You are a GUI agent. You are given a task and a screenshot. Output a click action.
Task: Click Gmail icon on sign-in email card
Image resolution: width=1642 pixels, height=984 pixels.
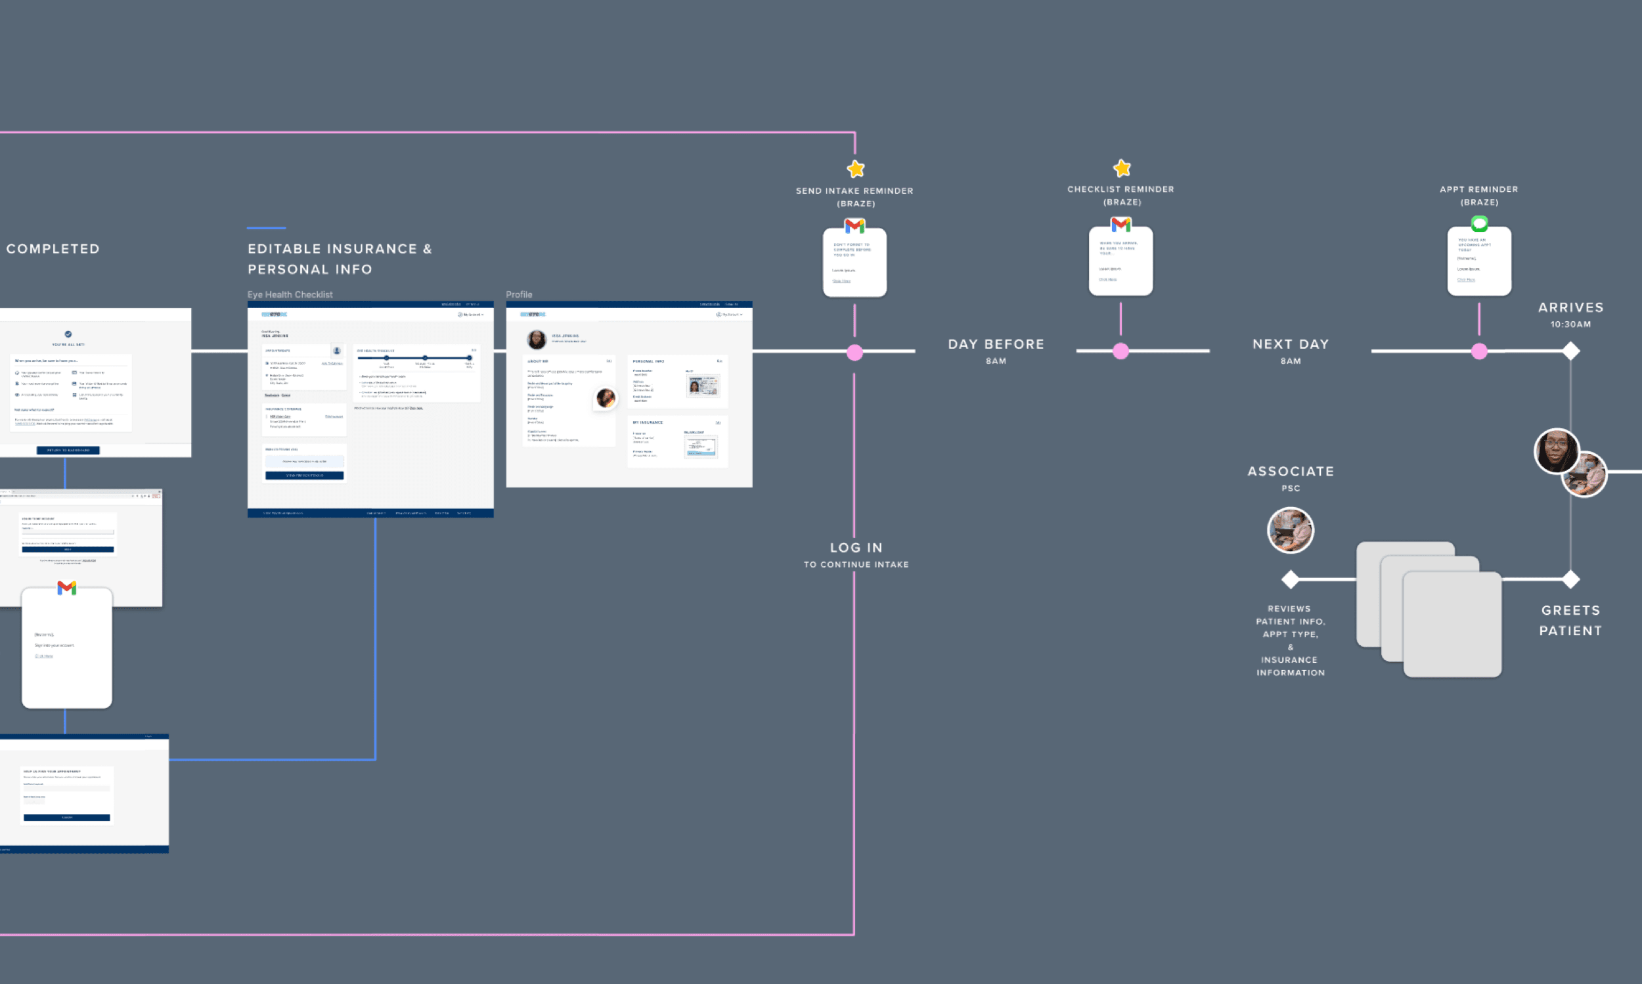(66, 587)
